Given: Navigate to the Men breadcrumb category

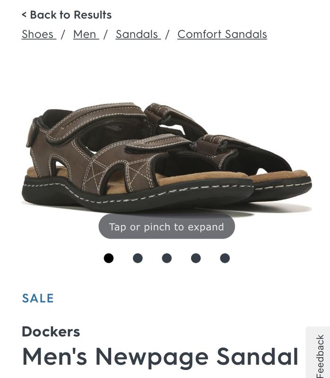Looking at the screenshot, I should 86,34.
